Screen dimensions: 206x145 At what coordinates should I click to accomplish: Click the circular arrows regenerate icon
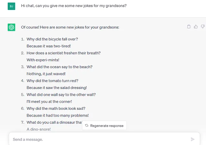pos(87,125)
